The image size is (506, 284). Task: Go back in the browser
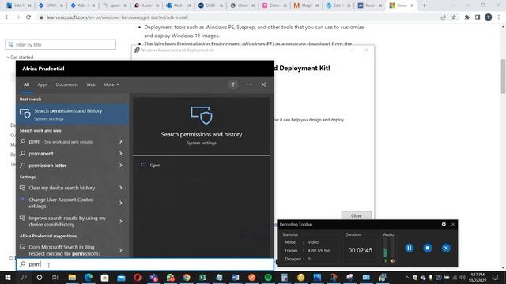(x=7, y=17)
